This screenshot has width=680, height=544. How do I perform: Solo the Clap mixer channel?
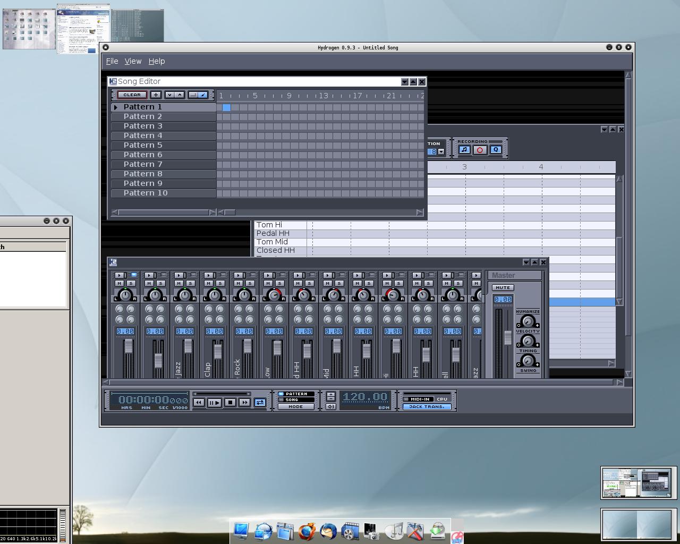[220, 283]
